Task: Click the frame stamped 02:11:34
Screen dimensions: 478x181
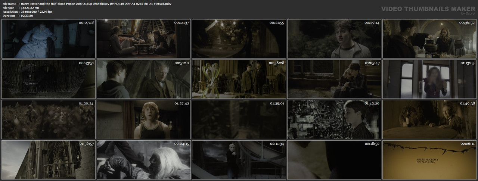Action: pyautogui.click(x=239, y=160)
